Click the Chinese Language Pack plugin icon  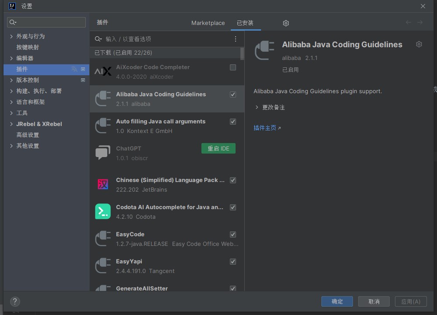[x=103, y=184]
